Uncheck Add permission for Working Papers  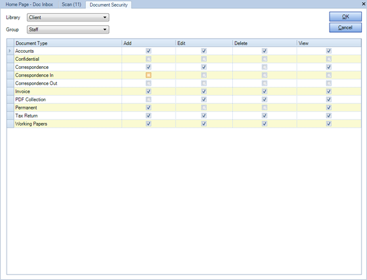(x=148, y=124)
